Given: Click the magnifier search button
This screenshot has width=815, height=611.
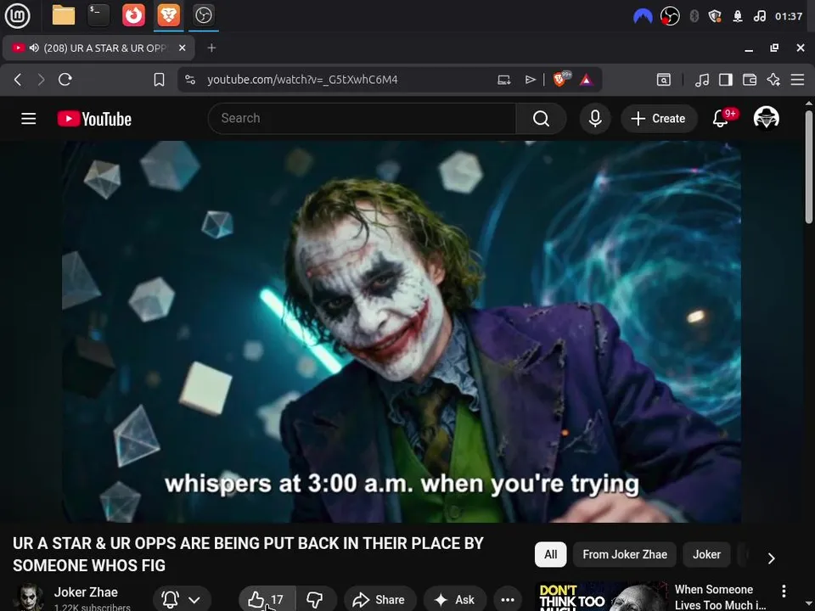Looking at the screenshot, I should pos(541,119).
